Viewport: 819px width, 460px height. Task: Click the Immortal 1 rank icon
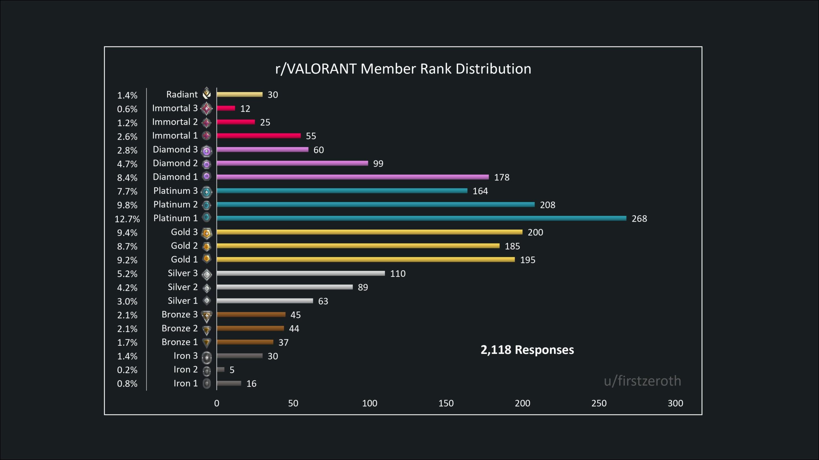pyautogui.click(x=207, y=136)
